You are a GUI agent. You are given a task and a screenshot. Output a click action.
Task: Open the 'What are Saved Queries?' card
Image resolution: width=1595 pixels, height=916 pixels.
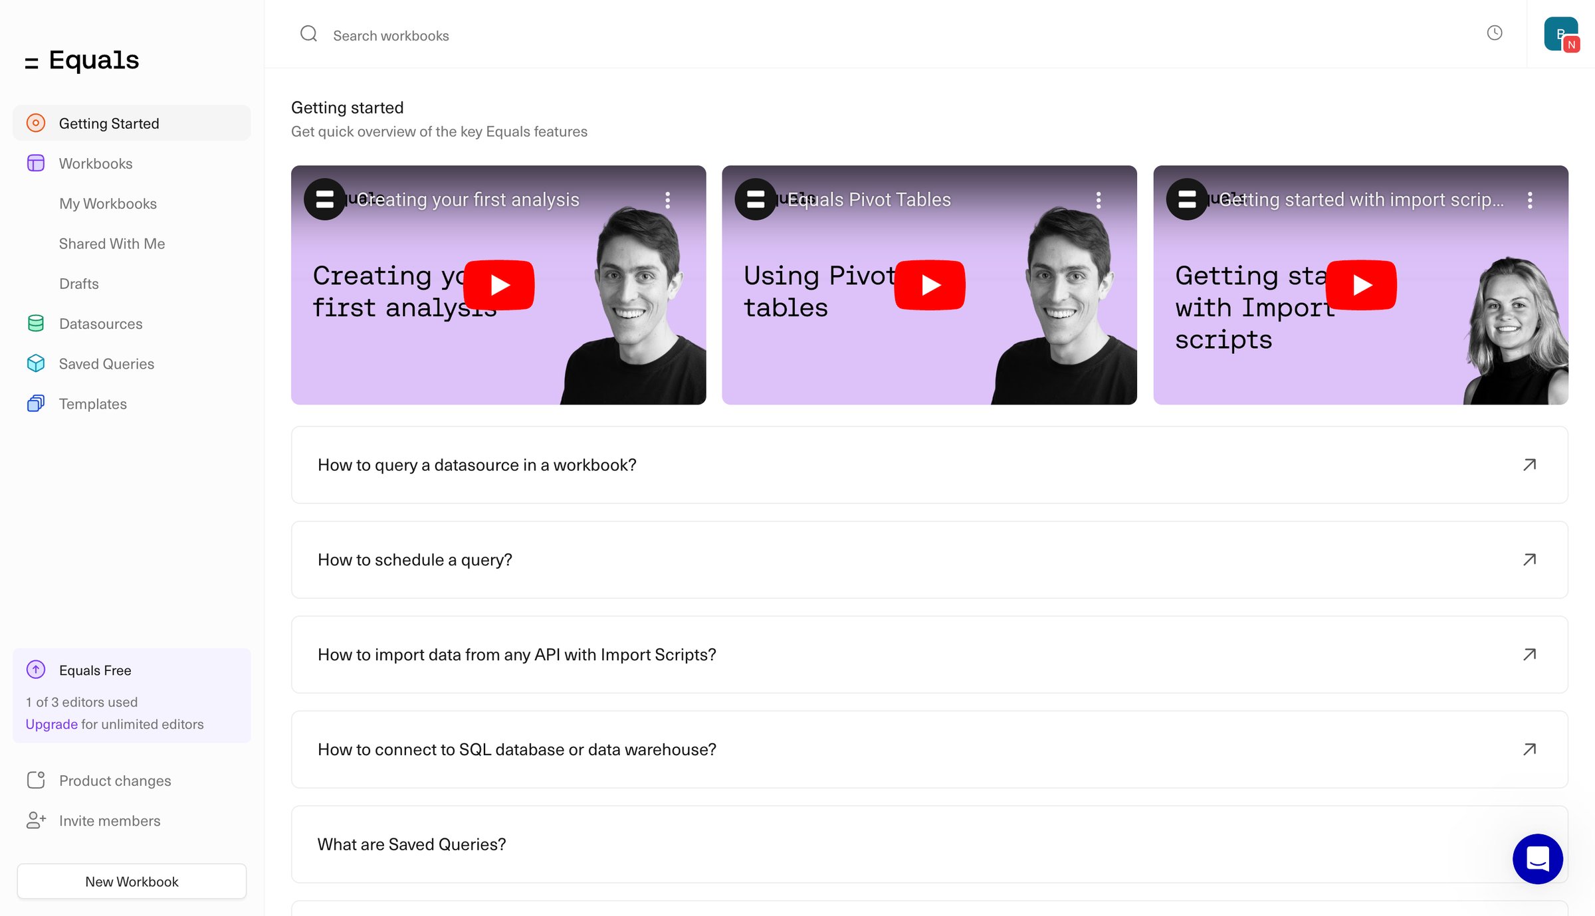929,844
